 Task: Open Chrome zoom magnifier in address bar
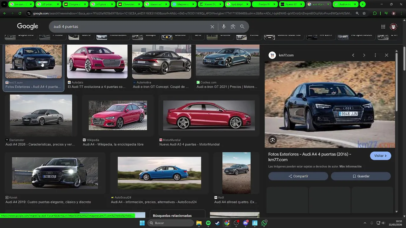point(357,13)
